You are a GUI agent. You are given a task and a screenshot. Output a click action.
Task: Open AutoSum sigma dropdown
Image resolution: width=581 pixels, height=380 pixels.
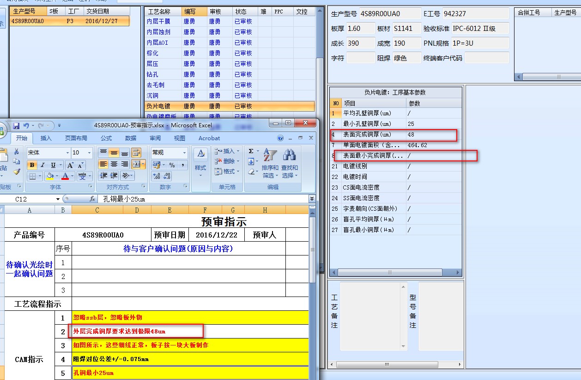tap(257, 151)
